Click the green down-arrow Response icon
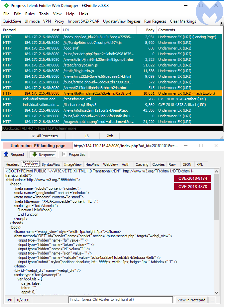Image resolution: width=225 pixels, height=308 pixels. [x=35, y=154]
